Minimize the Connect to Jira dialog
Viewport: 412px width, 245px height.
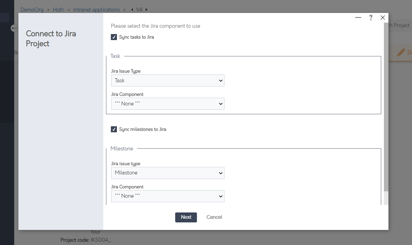[358, 17]
